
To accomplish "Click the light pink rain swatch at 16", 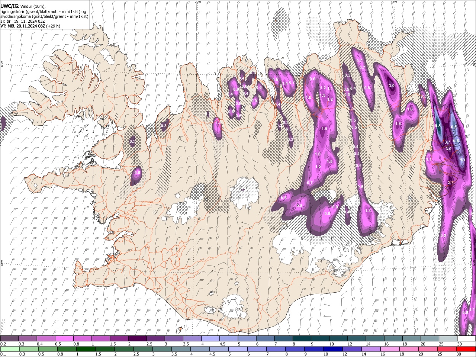I will tap(390, 349).
